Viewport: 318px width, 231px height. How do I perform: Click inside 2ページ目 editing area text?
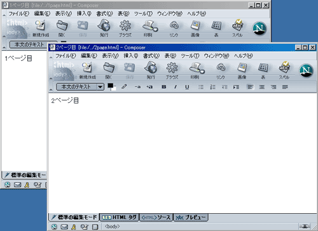[x=65, y=100]
